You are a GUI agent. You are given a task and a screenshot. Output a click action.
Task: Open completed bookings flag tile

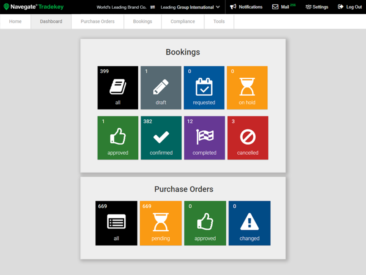point(204,138)
